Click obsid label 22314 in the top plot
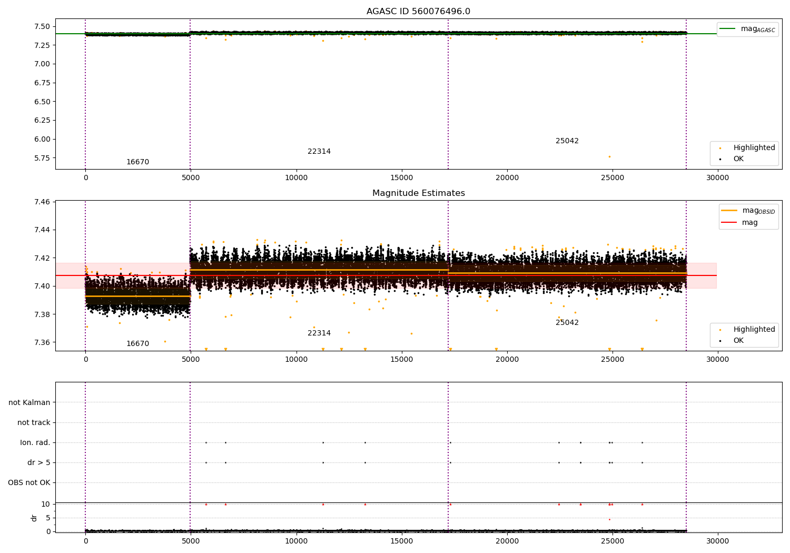 [x=319, y=152]
